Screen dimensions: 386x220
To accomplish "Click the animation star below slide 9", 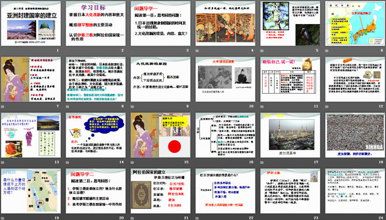I will pos(132,106).
